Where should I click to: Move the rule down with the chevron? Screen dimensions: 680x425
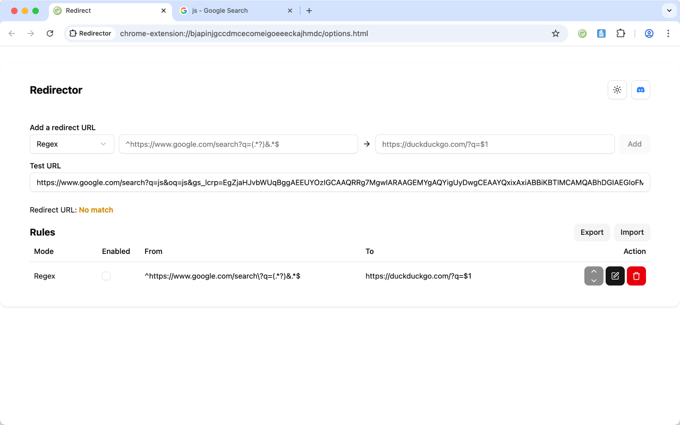tap(593, 280)
